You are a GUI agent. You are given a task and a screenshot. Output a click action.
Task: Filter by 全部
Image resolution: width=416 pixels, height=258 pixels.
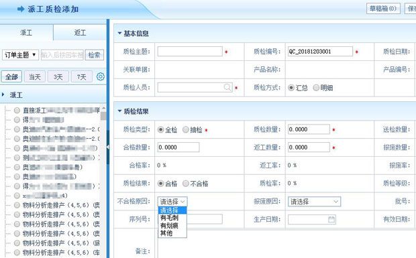11,77
